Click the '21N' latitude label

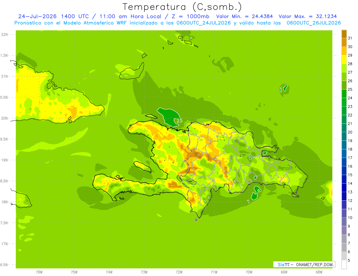[4, 77]
